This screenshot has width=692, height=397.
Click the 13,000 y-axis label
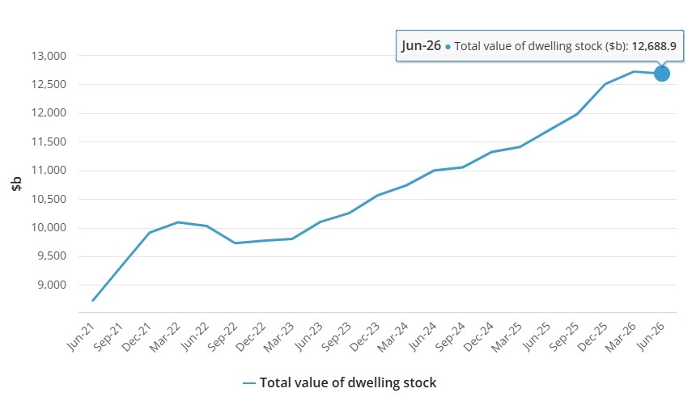pos(49,56)
